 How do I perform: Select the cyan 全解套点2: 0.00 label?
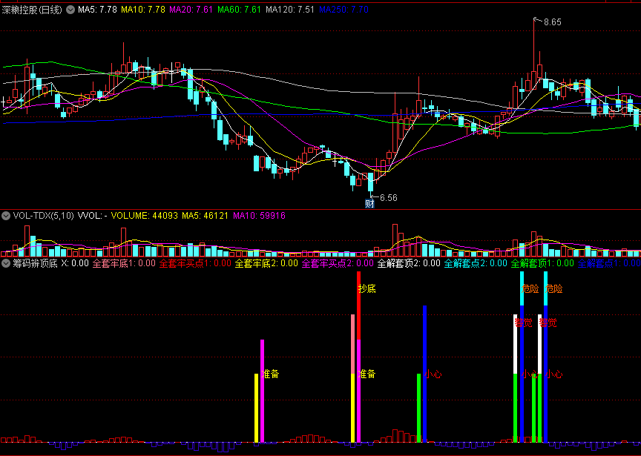476,263
